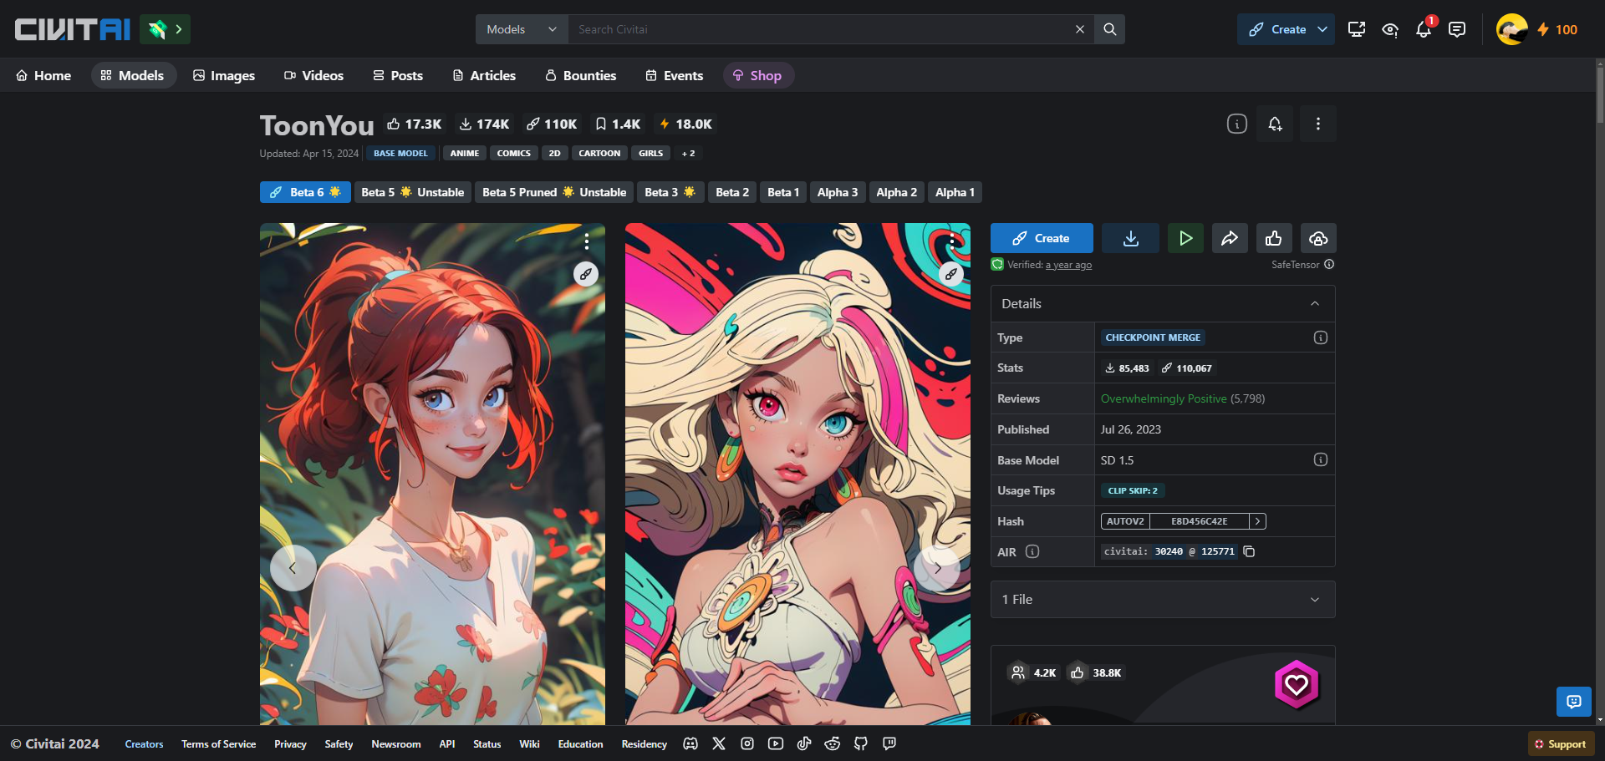The image size is (1605, 761).
Task: Click the CHECKPOINT MERGE type badge
Action: pos(1153,337)
